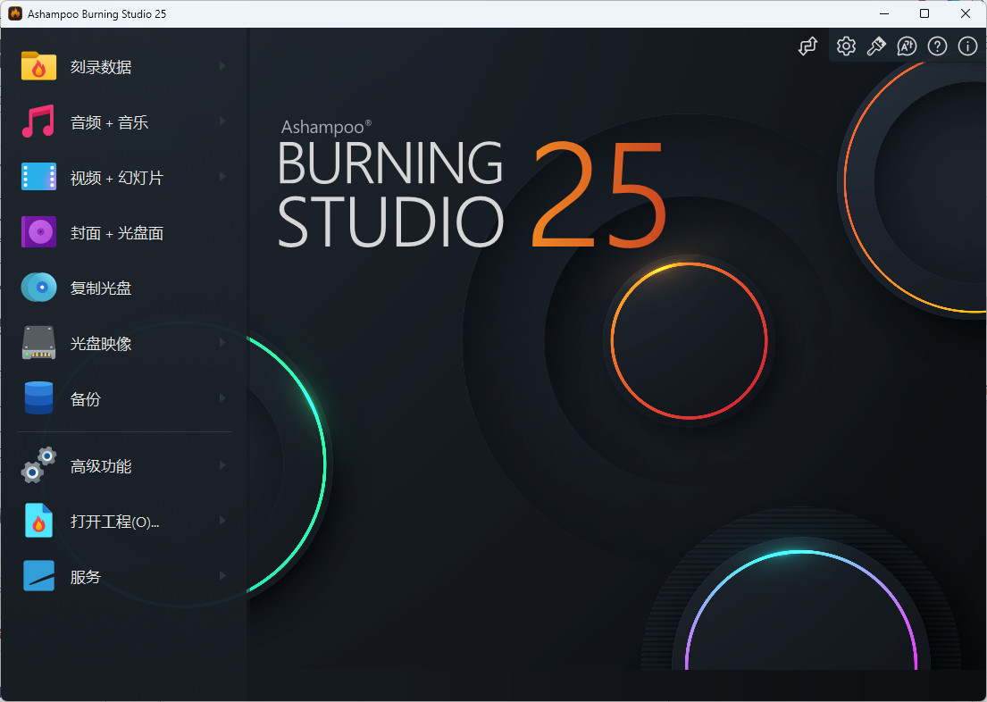Click the paintbrush theme icon
987x702 pixels.
point(876,46)
